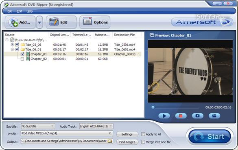Click the Chapter_02 film strip icon
Screen dimensions: 238x150
[x=28, y=59]
